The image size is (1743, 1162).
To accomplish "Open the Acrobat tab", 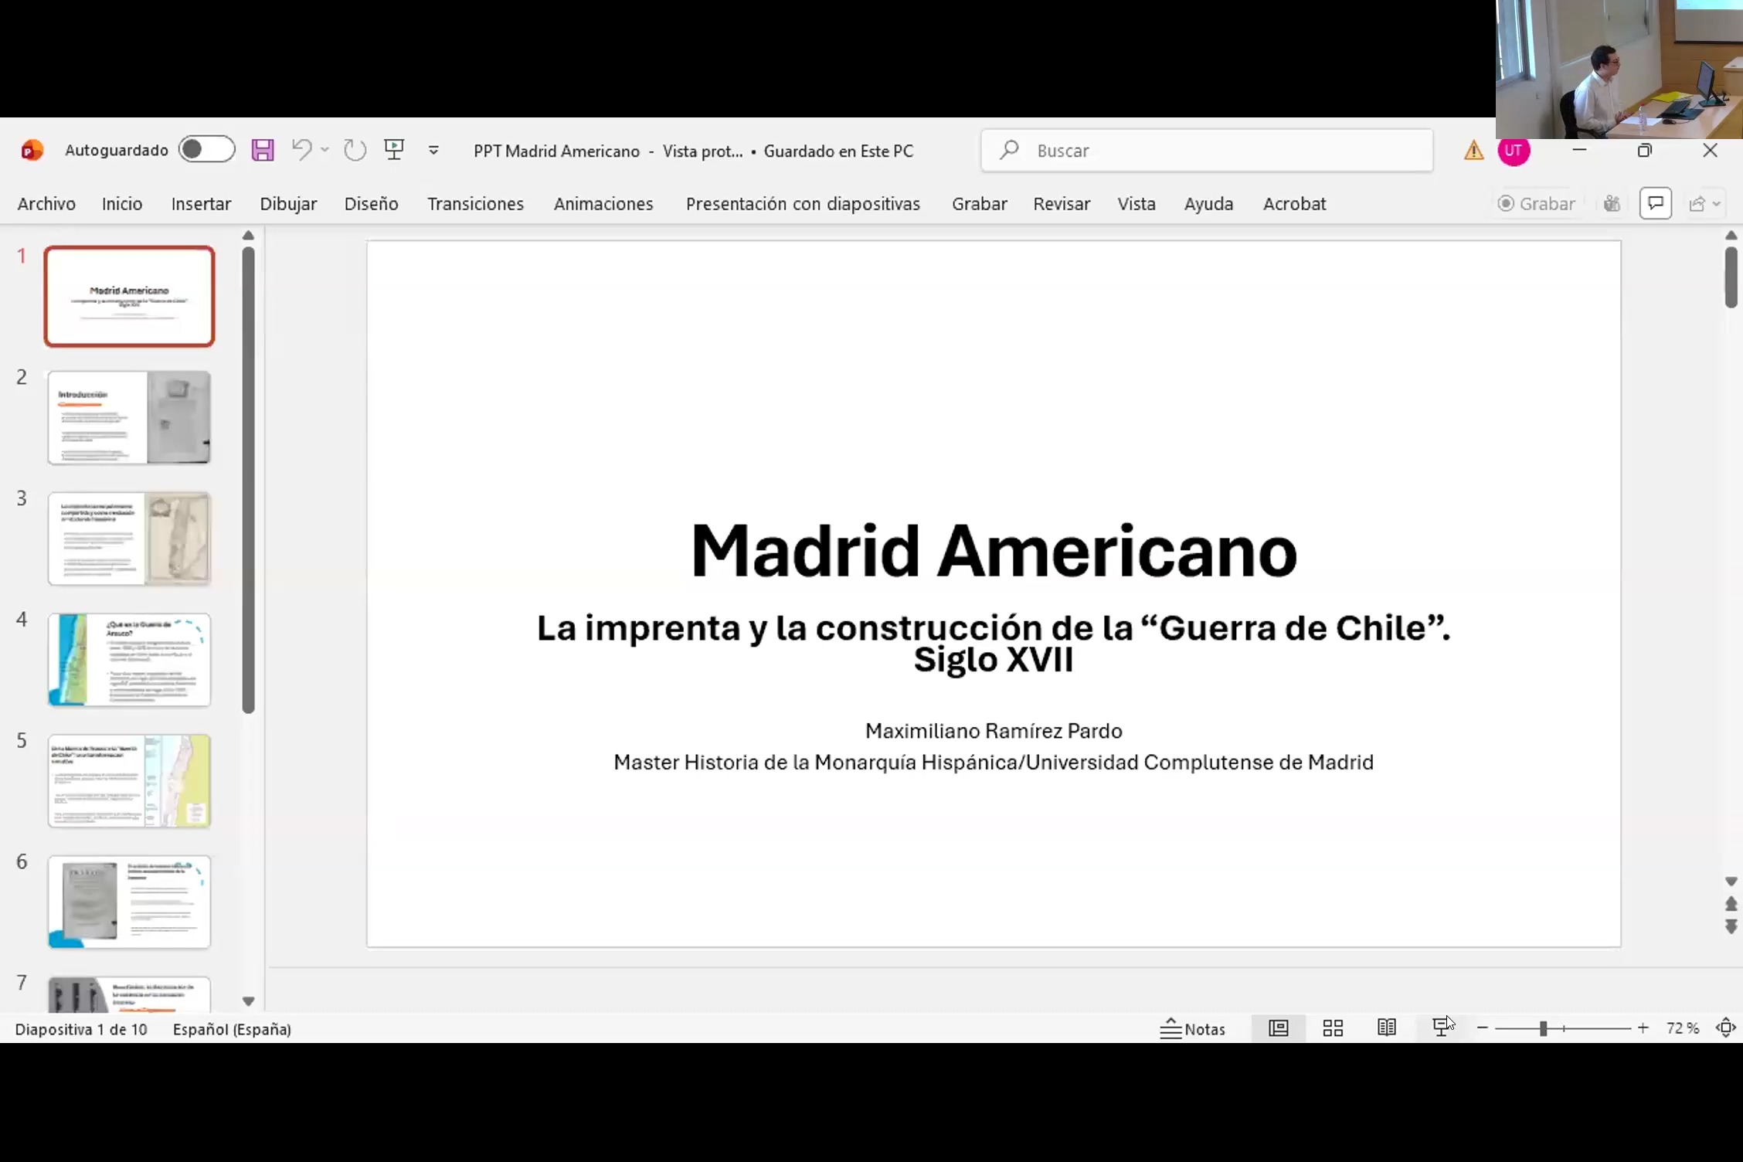I will 1294,204.
